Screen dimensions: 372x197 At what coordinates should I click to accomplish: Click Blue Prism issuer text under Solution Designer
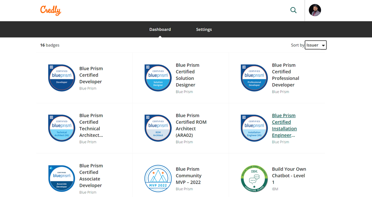click(184, 92)
